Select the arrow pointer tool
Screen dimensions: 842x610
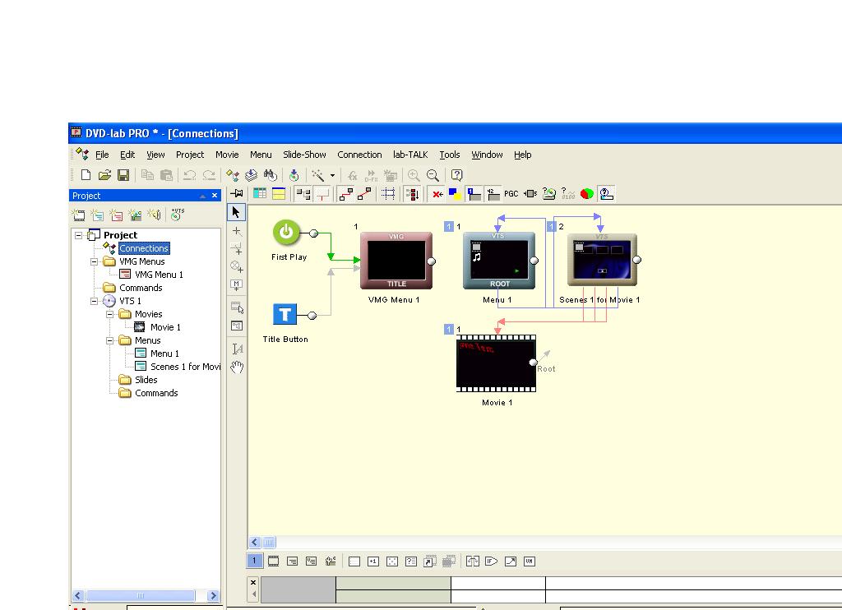tap(236, 213)
